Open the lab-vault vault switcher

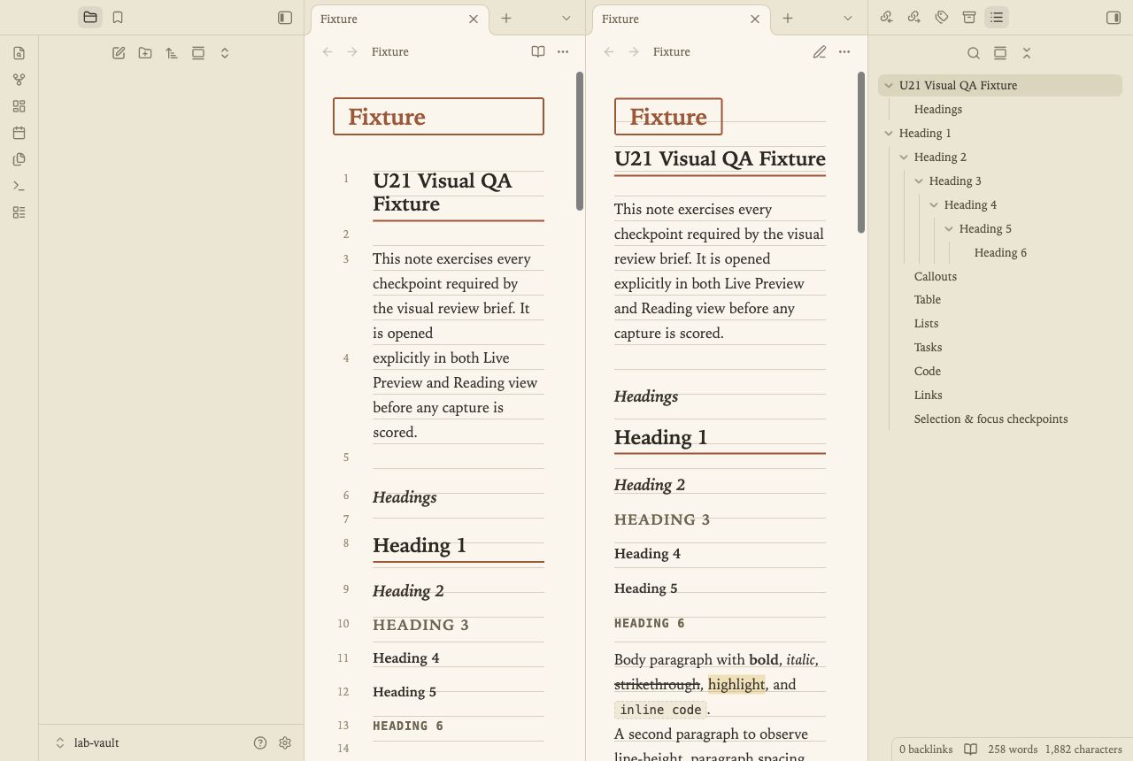coord(88,743)
